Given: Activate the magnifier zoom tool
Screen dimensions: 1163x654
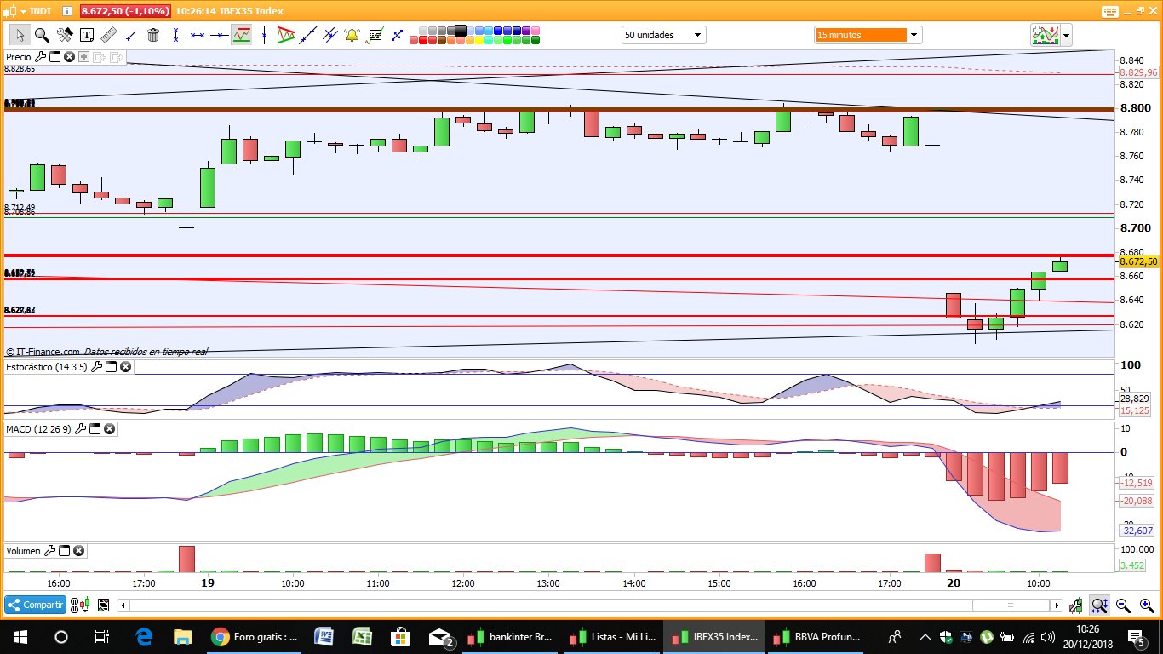Looking at the screenshot, I should [42, 35].
